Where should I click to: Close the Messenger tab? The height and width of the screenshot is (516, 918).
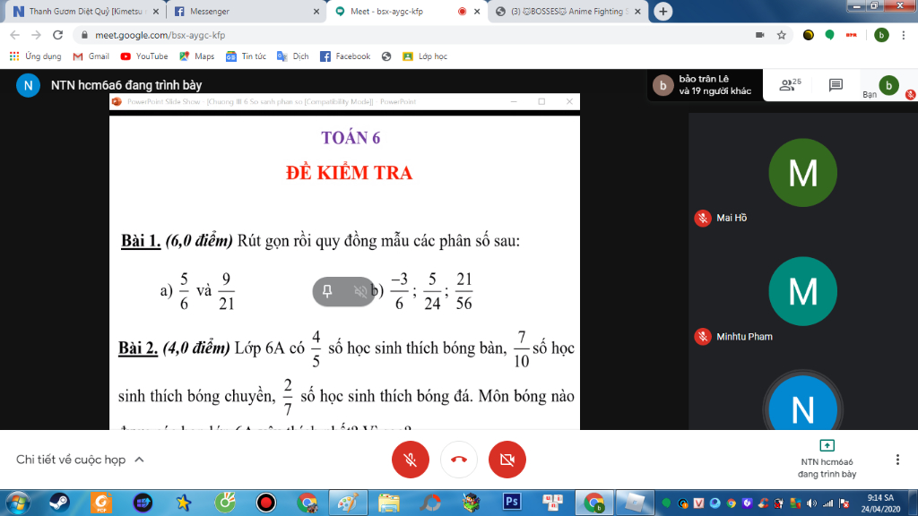click(316, 11)
